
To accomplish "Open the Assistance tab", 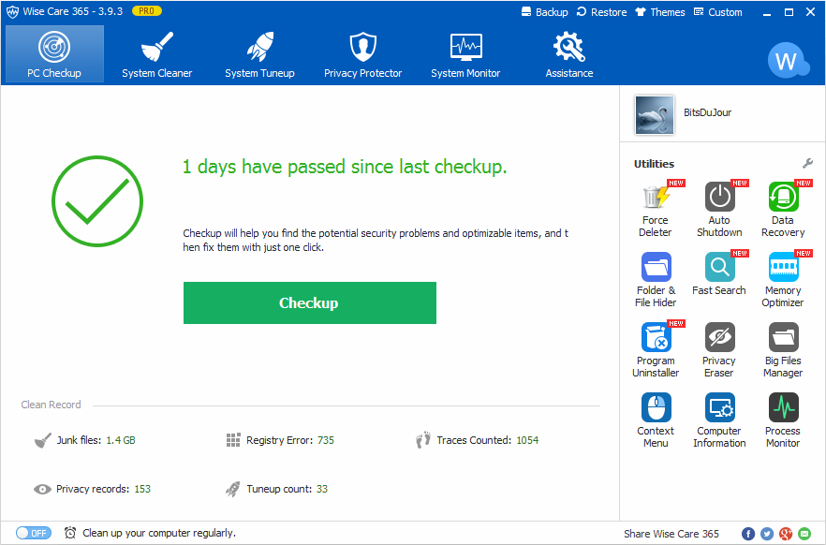I will coord(569,53).
